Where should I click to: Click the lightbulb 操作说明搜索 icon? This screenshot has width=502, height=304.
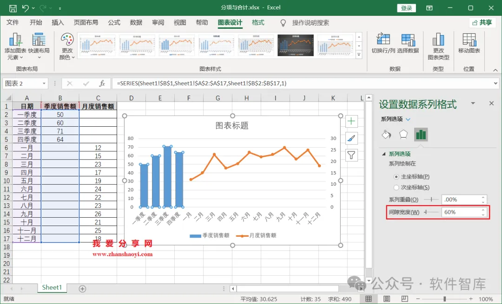click(283, 23)
